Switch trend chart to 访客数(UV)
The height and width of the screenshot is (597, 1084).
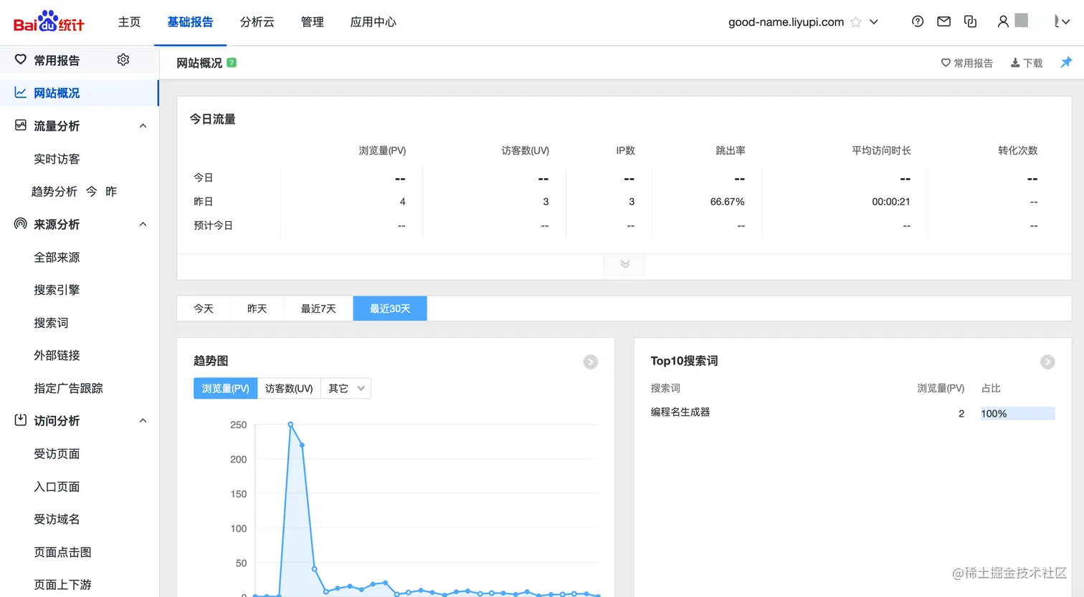[x=289, y=388]
